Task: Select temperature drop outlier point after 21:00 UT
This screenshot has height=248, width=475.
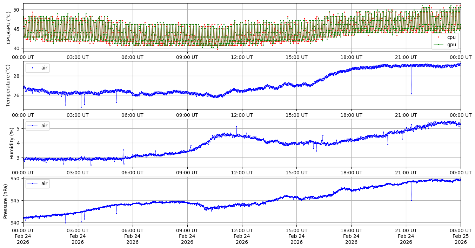Action: (x=411, y=94)
